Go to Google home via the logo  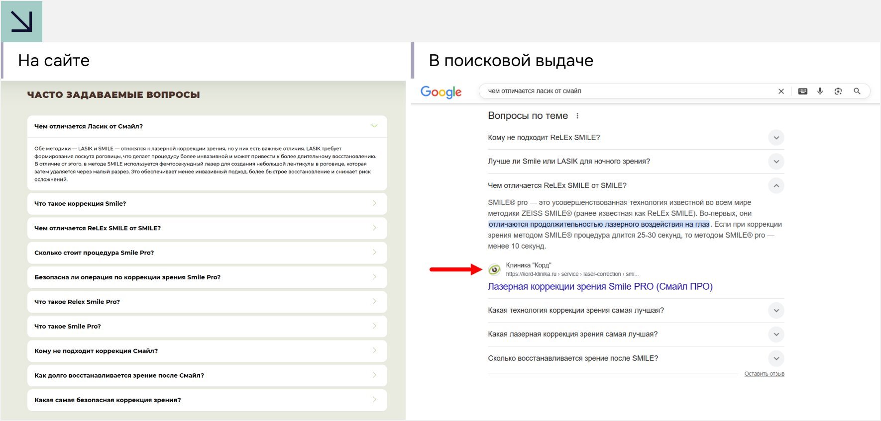coord(441,92)
